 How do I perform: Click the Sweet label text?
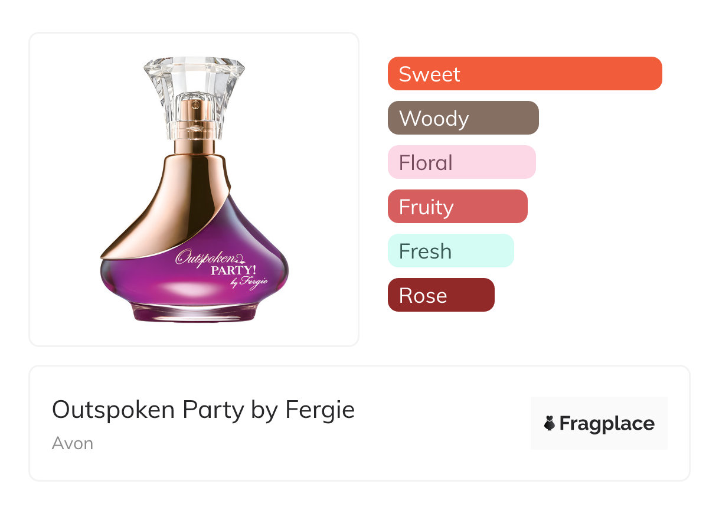pos(429,74)
